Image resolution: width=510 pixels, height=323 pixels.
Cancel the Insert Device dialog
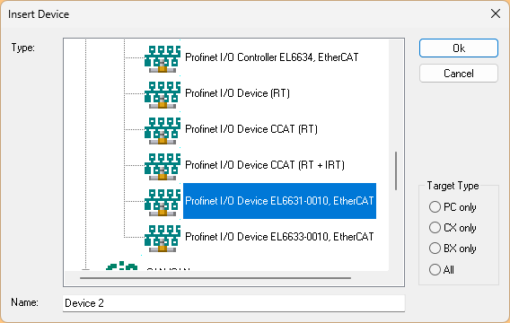[459, 73]
